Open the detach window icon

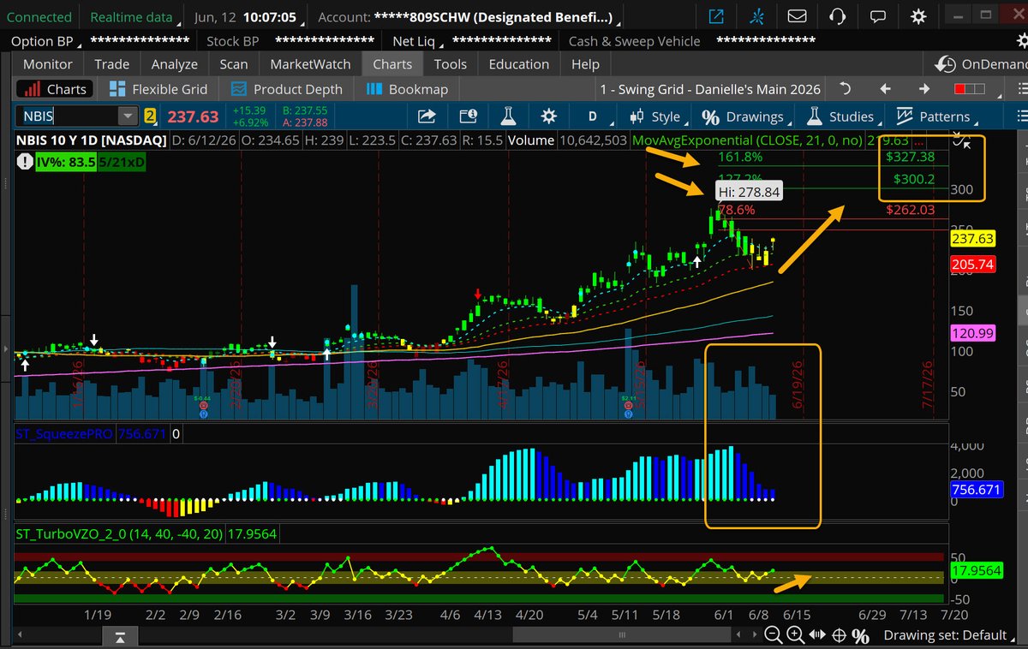tap(716, 16)
